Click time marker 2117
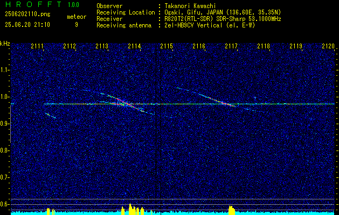Image resolution: width=339 pixels, height=215 pixels. tap(231, 46)
